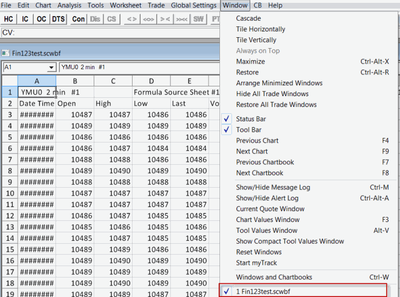Toggle the Status Bar menu option

[250, 119]
